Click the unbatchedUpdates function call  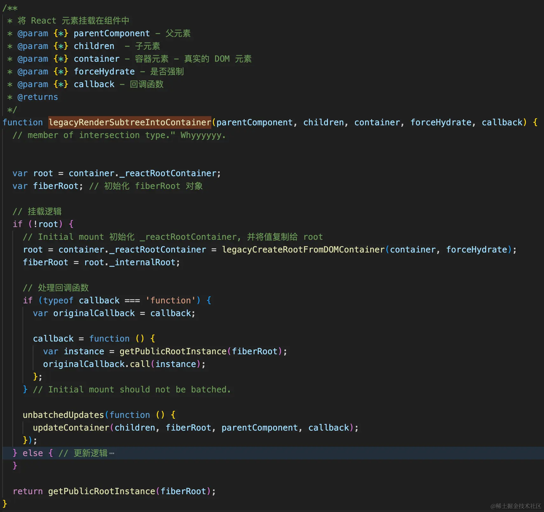click(x=63, y=415)
